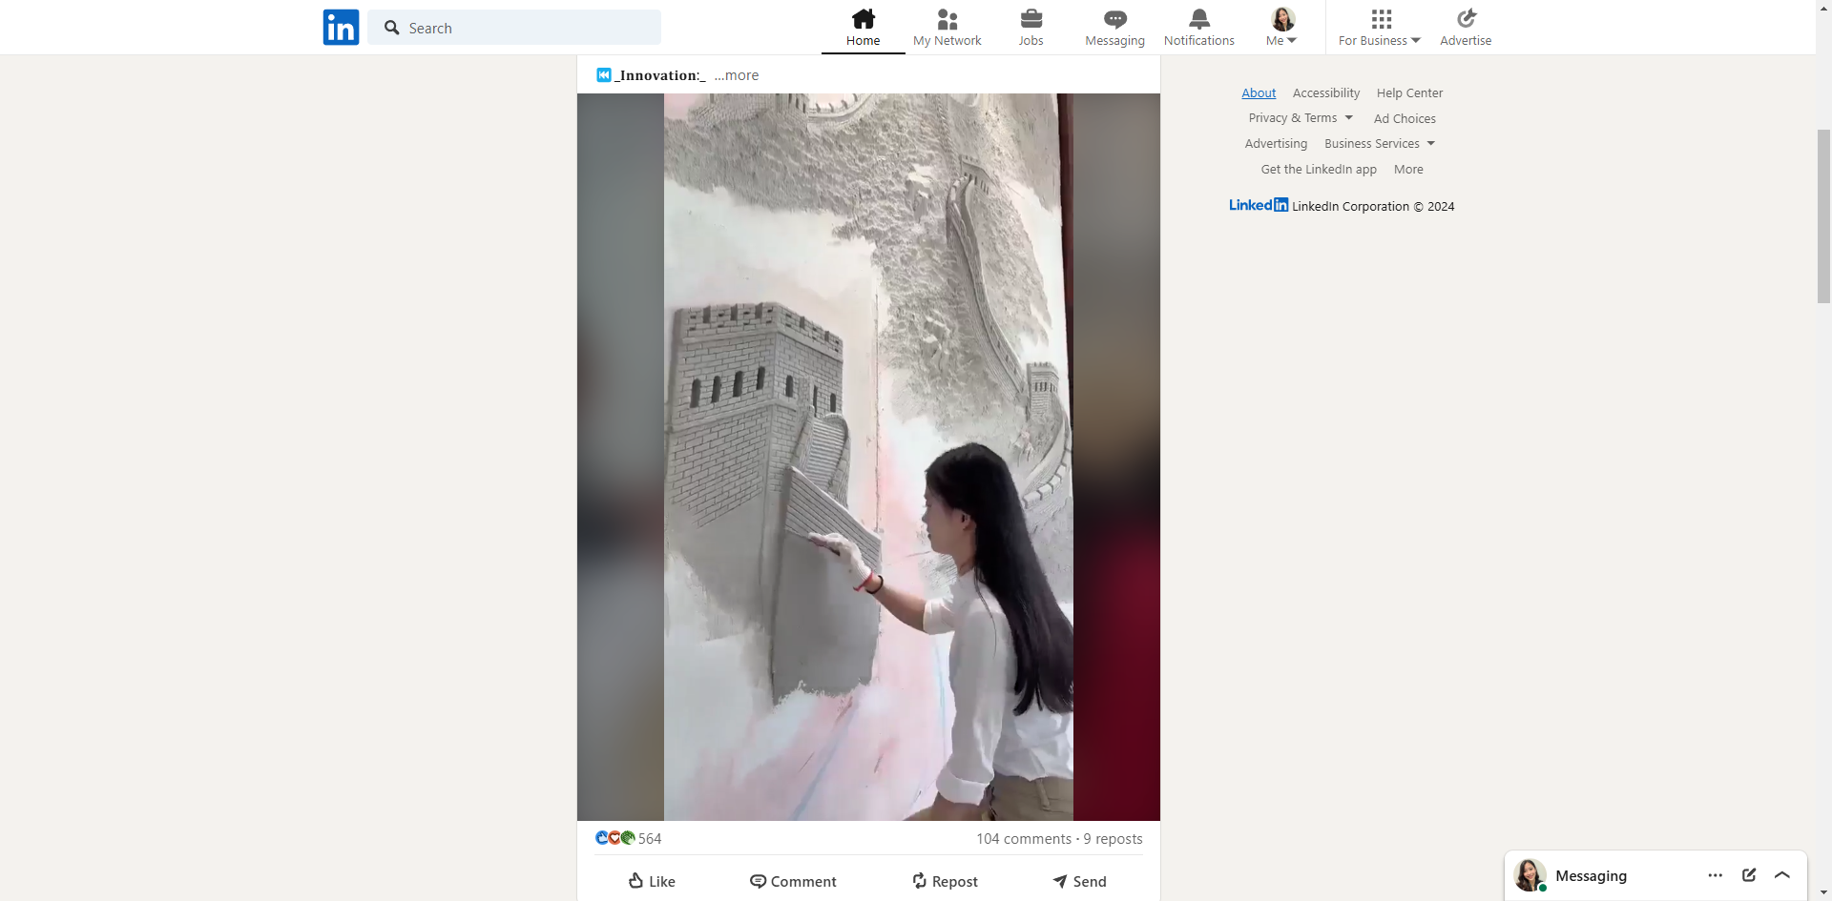The width and height of the screenshot is (1832, 901).
Task: Click the rewind emoji before Innovation
Action: (x=604, y=75)
